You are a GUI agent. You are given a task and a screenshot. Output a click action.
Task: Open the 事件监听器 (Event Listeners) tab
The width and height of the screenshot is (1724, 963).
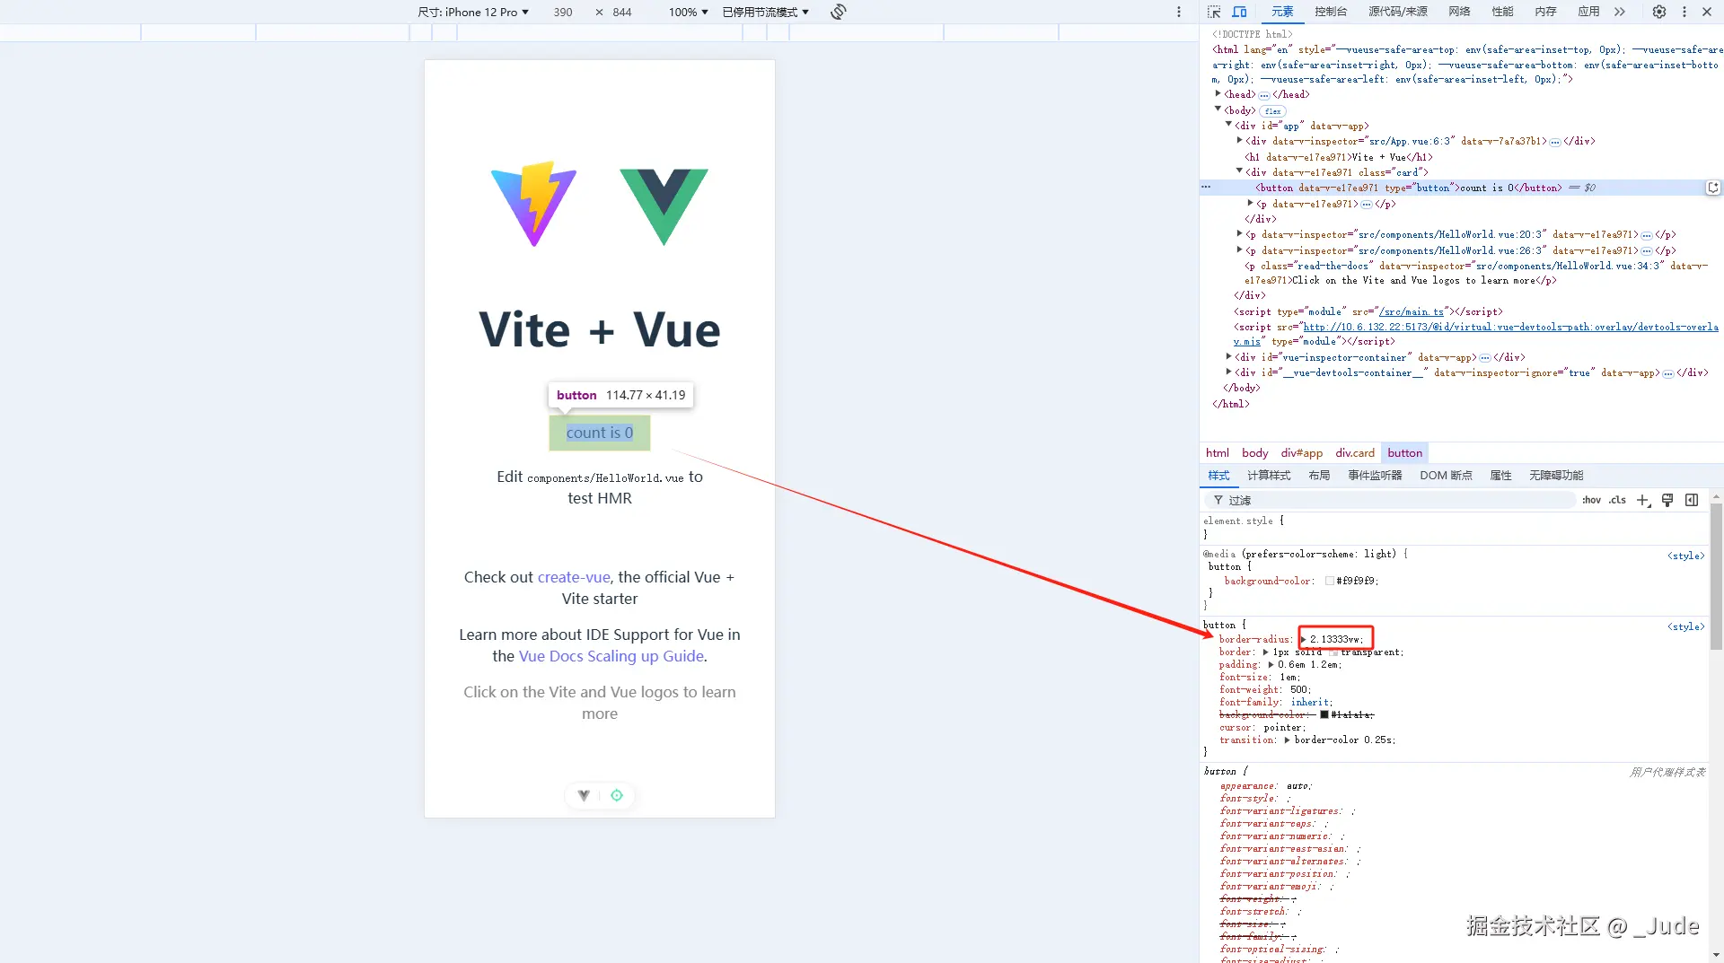(1375, 476)
